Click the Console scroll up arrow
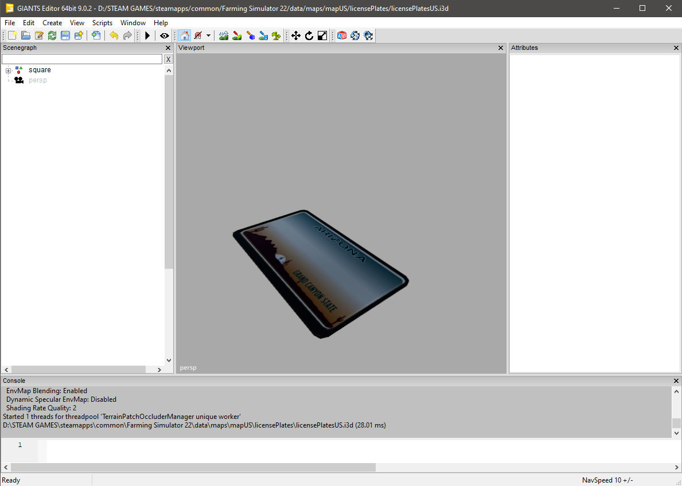 point(676,391)
